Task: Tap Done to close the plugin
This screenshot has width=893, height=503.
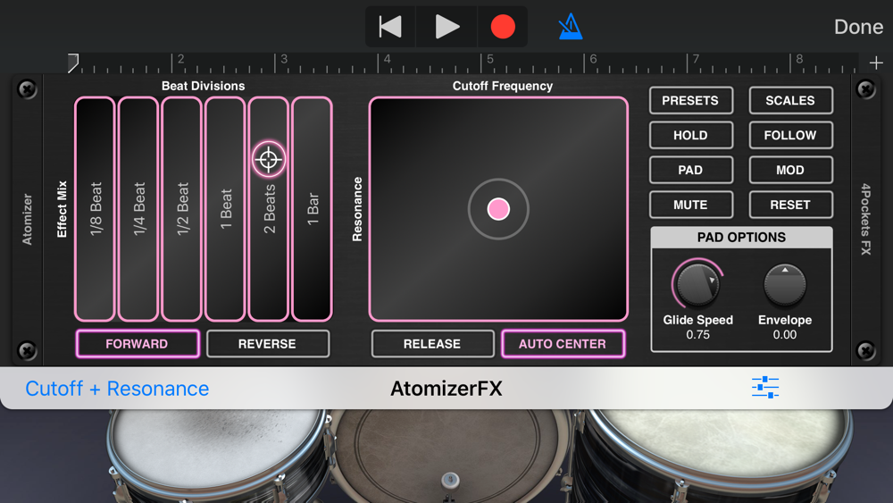Action: coord(858,27)
